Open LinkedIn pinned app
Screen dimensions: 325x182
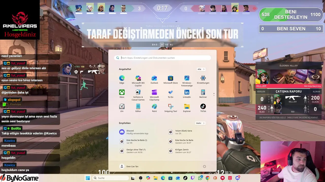point(187,94)
